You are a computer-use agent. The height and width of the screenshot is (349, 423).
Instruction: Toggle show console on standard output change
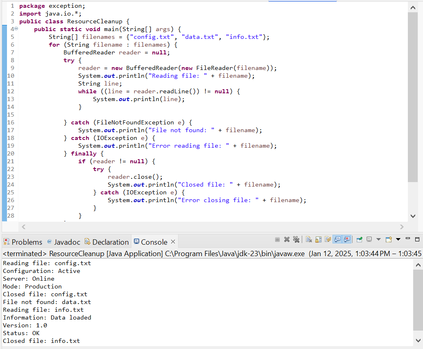tap(337, 239)
